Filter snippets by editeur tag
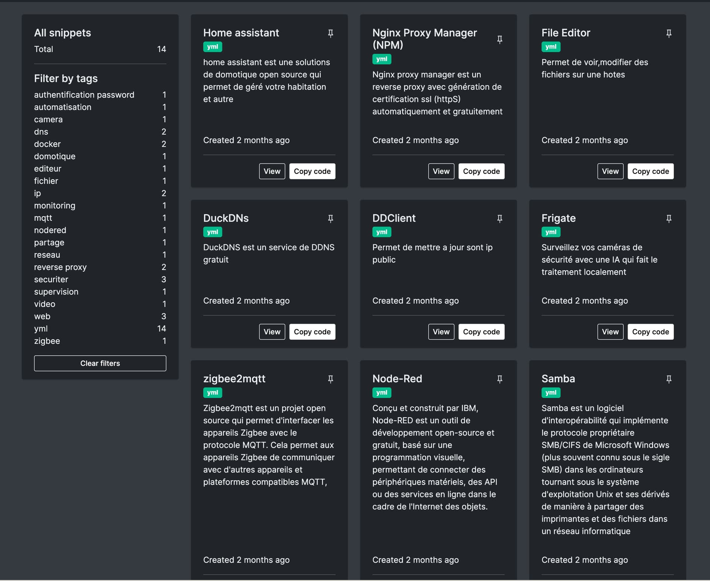This screenshot has width=710, height=581. (x=100, y=169)
